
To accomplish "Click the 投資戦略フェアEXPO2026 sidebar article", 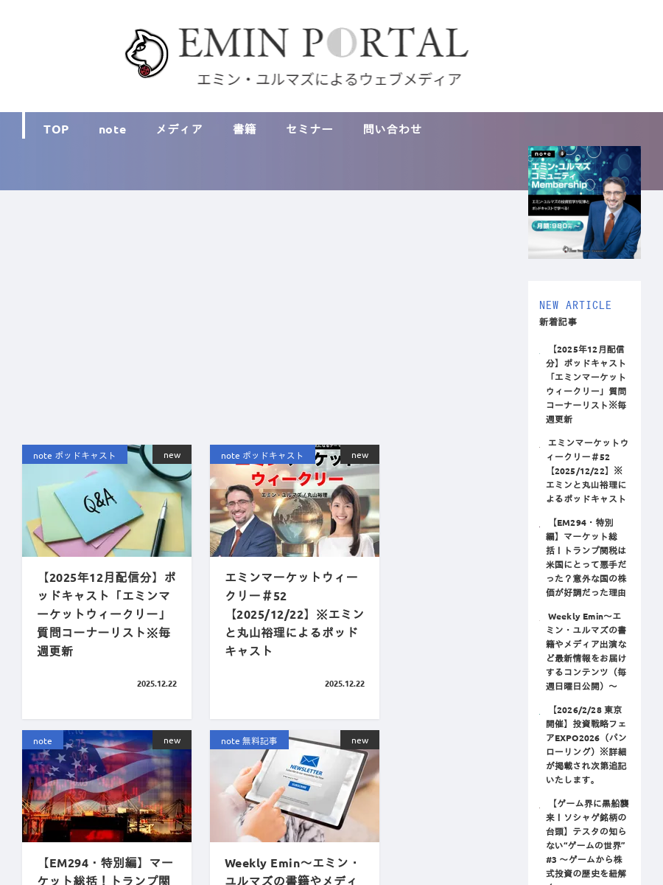I will click(x=584, y=744).
